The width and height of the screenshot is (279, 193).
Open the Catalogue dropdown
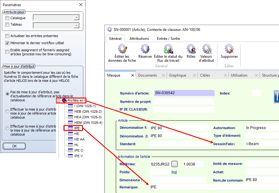[76, 17]
